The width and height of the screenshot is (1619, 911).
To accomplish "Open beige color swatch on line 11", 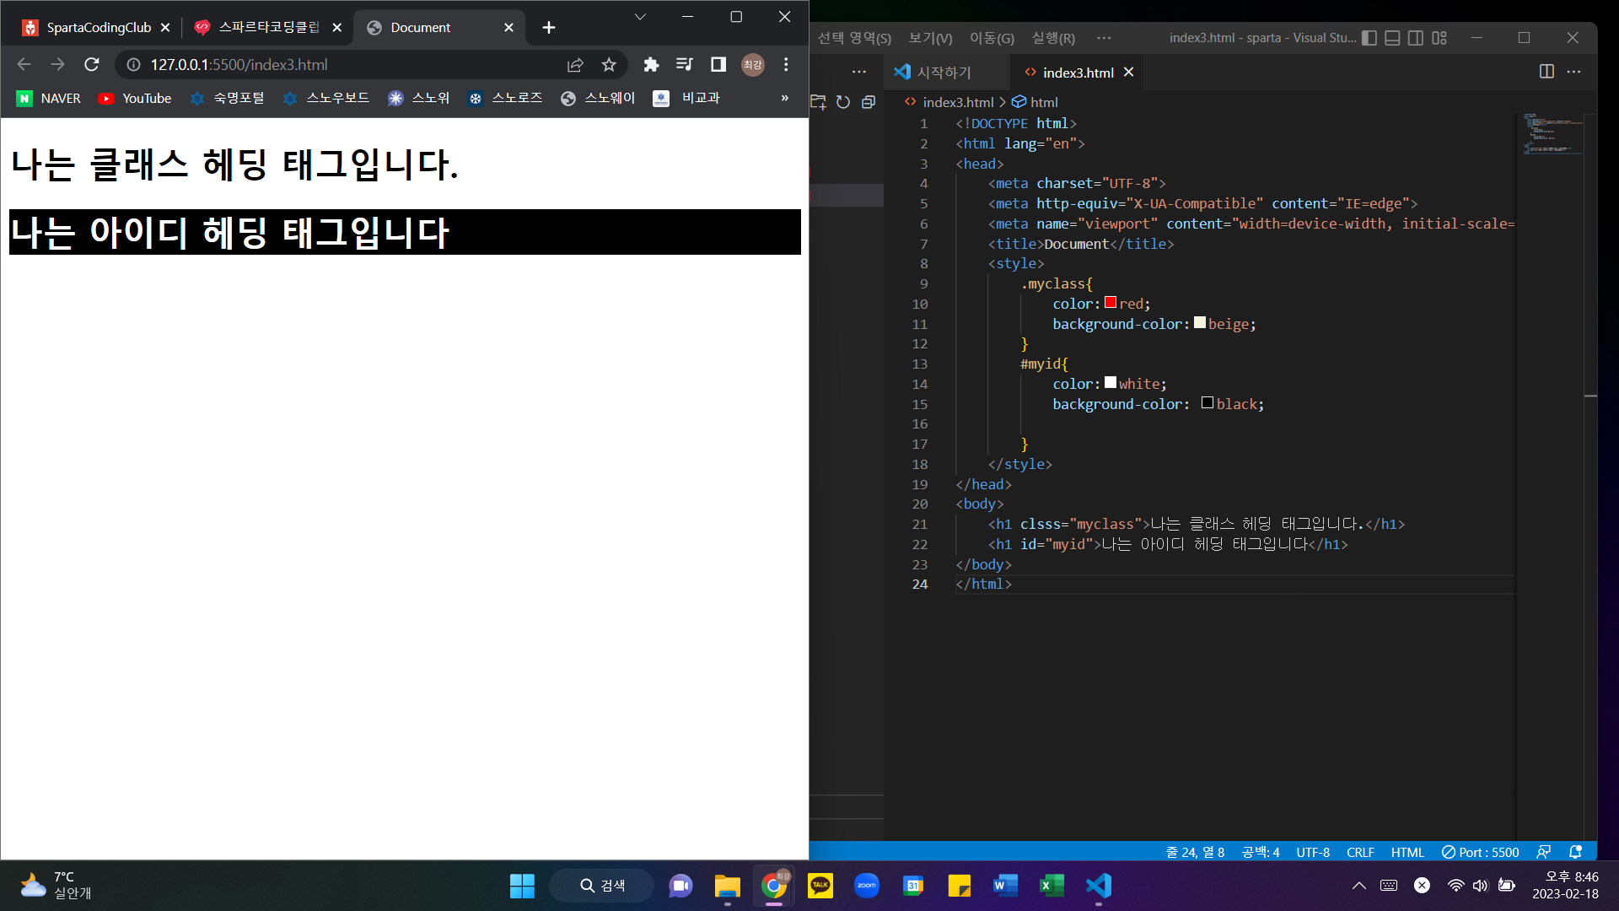I will pyautogui.click(x=1200, y=322).
